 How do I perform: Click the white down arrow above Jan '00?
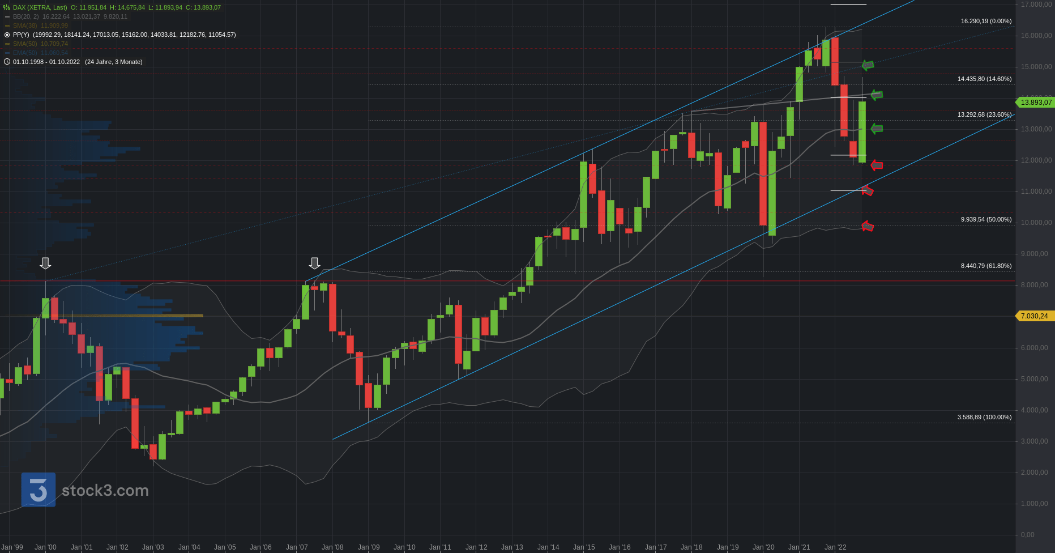pyautogui.click(x=45, y=263)
